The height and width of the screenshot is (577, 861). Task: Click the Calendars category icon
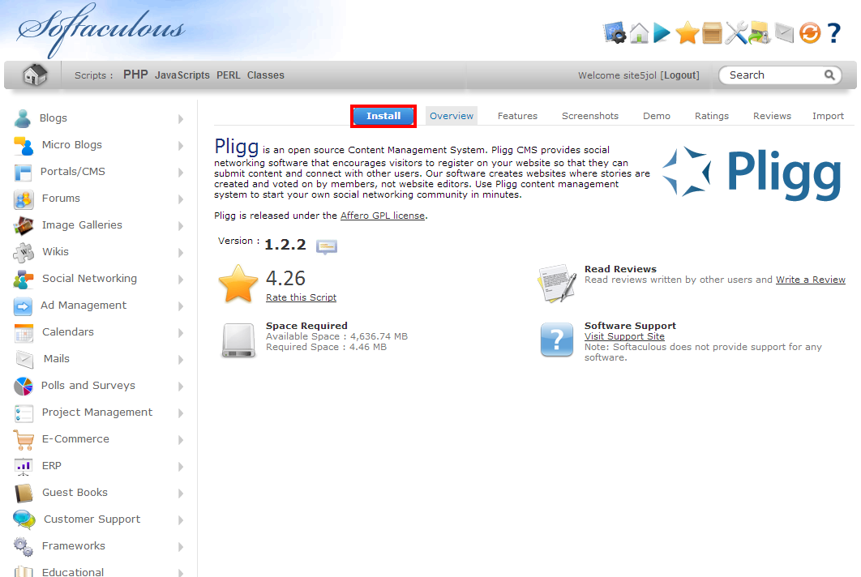tap(24, 333)
